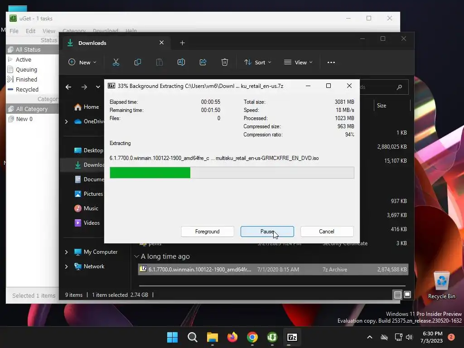This screenshot has height=348, width=464.
Task: Add a new tab in File Explorer
Action: tap(182, 43)
